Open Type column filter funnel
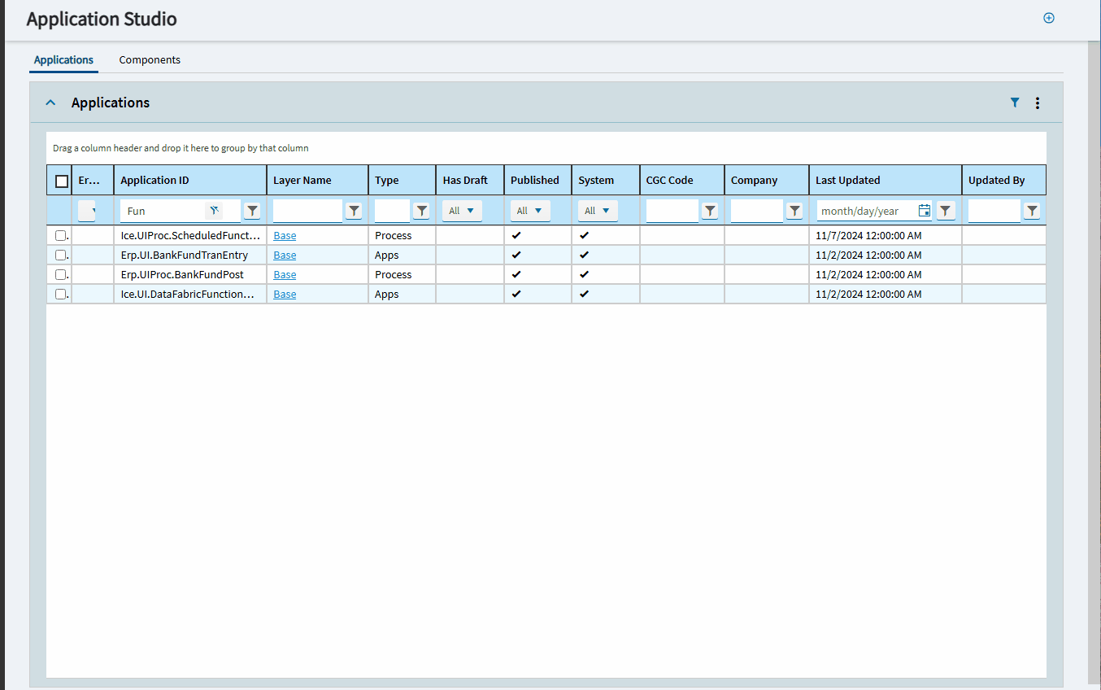 (421, 211)
